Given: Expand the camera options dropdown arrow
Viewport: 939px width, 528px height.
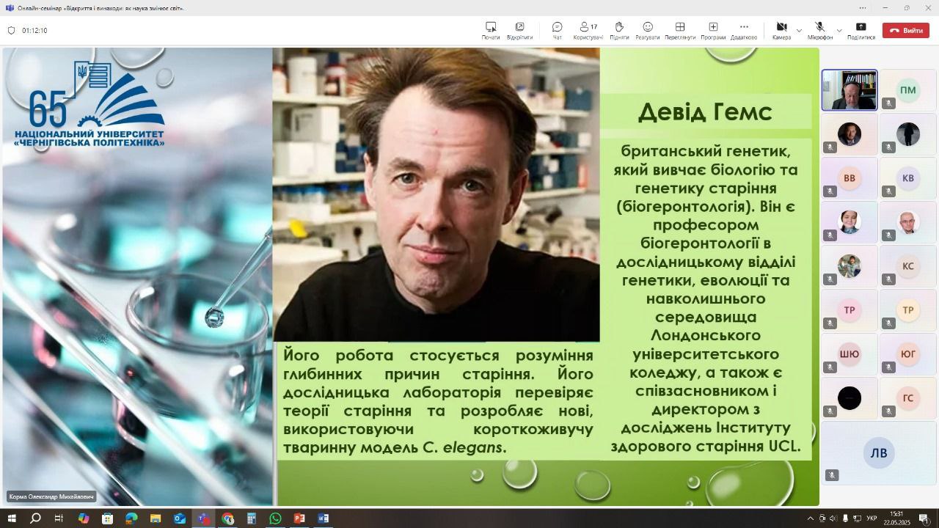Looking at the screenshot, I should pyautogui.click(x=799, y=31).
